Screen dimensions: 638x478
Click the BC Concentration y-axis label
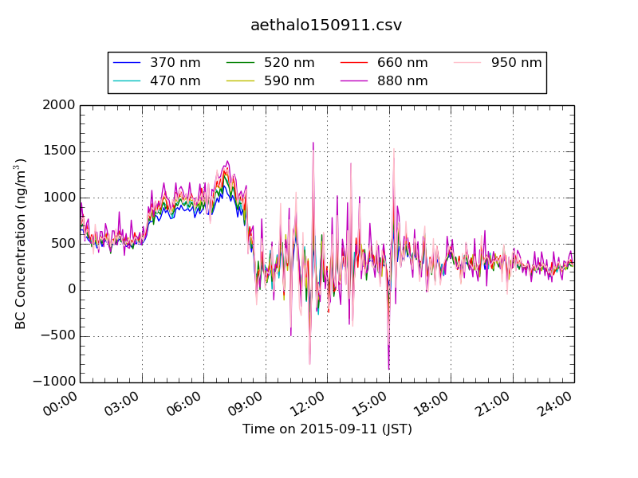pos(20,244)
